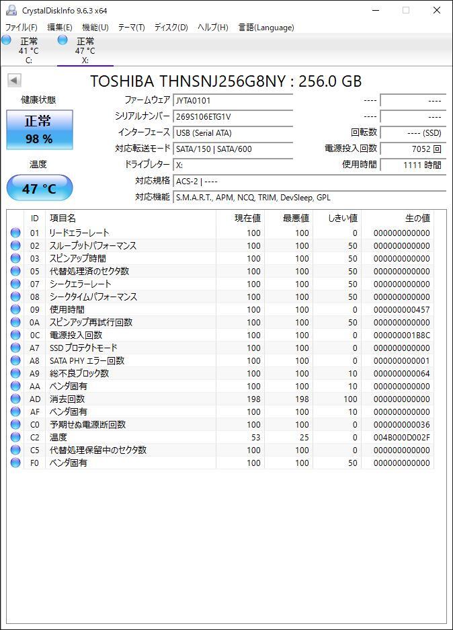Click raw value 000000000457

(402, 309)
